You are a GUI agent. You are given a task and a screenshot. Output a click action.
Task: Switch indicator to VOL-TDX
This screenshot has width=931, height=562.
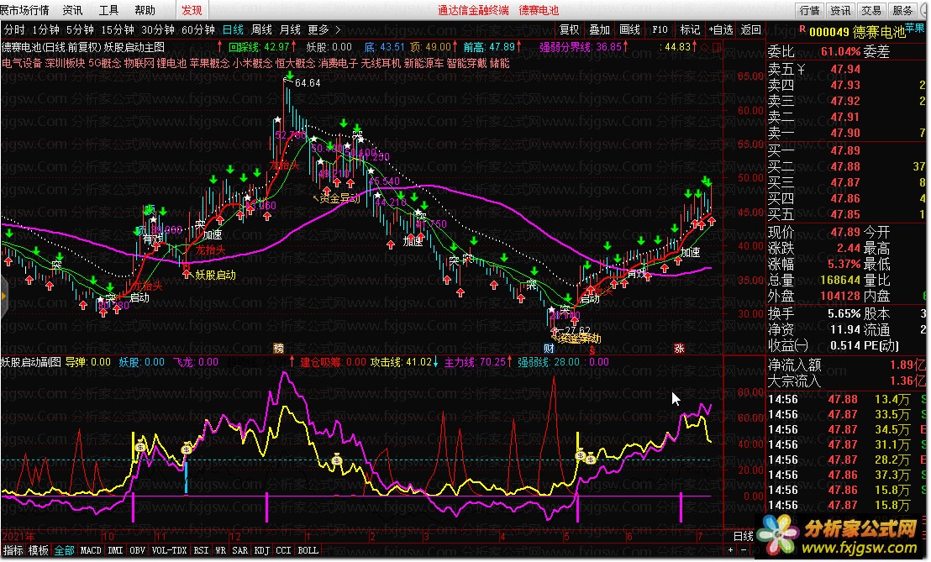point(169,551)
